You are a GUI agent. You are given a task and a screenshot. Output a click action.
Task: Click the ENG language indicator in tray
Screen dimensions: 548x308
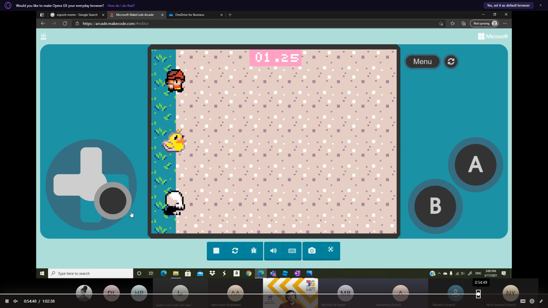click(478, 273)
